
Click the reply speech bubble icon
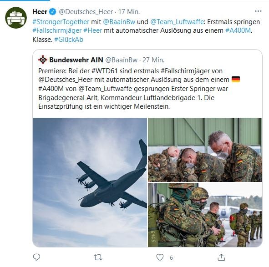(36, 257)
